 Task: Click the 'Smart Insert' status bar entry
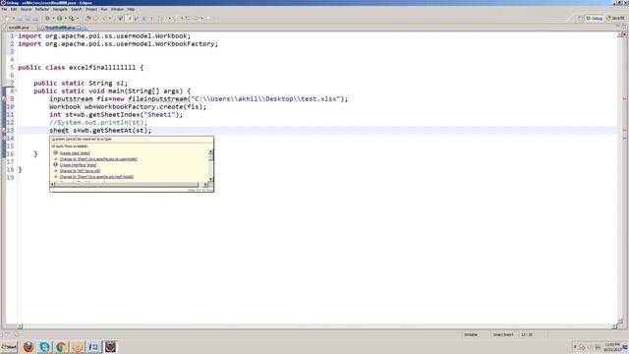coord(503,334)
